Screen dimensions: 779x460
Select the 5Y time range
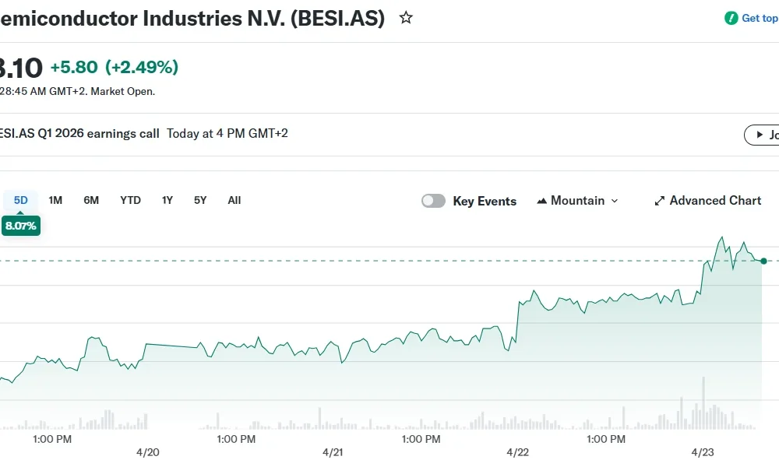click(x=199, y=200)
